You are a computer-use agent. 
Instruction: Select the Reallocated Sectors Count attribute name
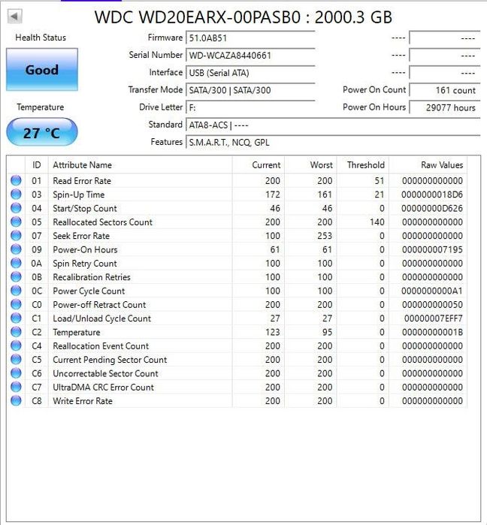102,222
